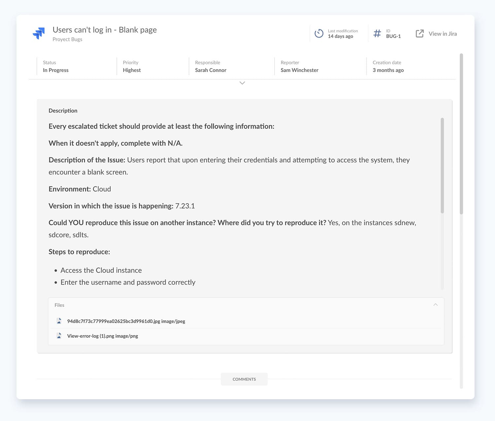495x421 pixels.
Task: Open the COMMENTS section
Action: tap(244, 379)
